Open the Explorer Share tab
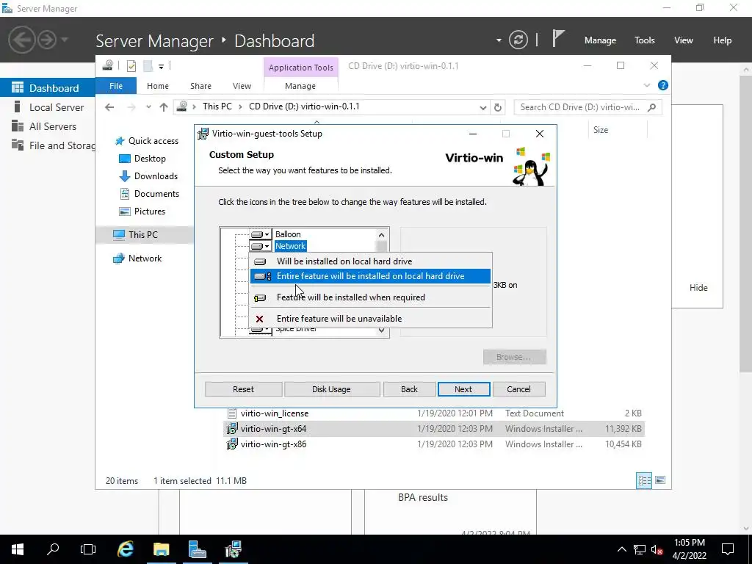The height and width of the screenshot is (564, 752). click(x=200, y=86)
